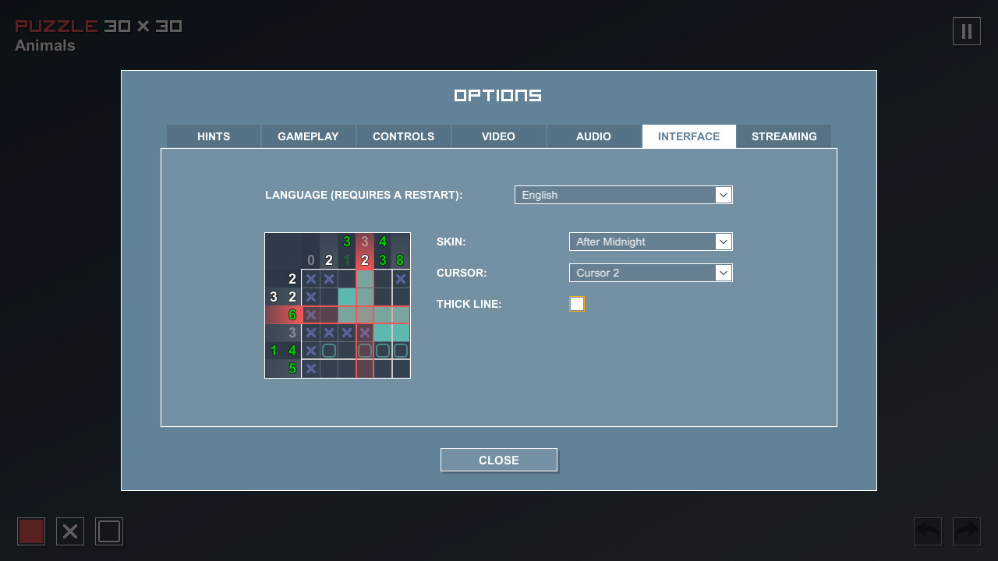The height and width of the screenshot is (561, 998).
Task: Switch to the Hints tab
Action: point(213,136)
